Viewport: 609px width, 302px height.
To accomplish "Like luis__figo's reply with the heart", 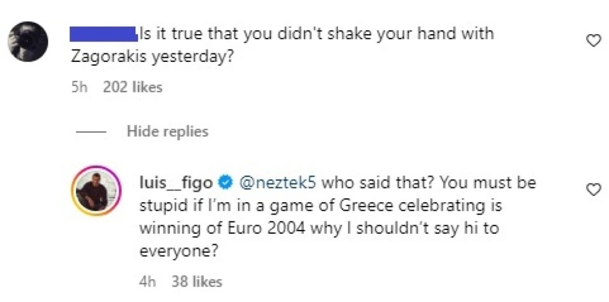I will tap(593, 189).
